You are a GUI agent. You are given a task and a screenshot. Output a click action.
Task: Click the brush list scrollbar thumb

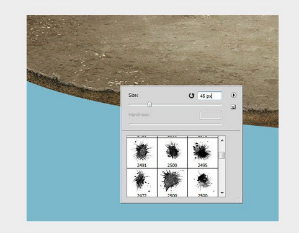coord(222,156)
